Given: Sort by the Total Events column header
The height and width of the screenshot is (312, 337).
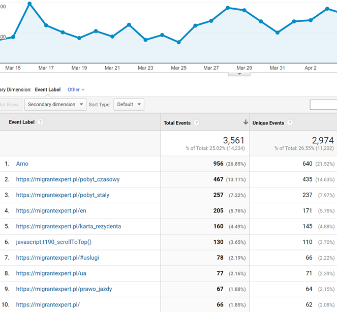Looking at the screenshot, I should point(177,123).
